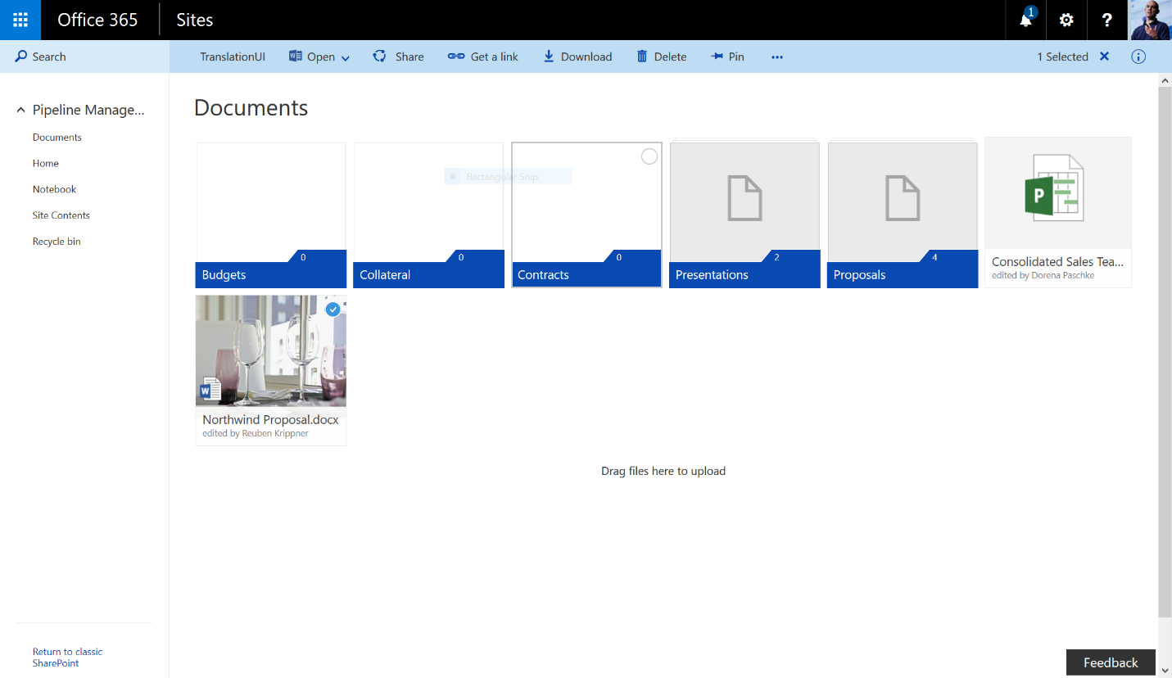1172x678 pixels.
Task: Click the Share command in the toolbar
Action: pyautogui.click(x=399, y=56)
